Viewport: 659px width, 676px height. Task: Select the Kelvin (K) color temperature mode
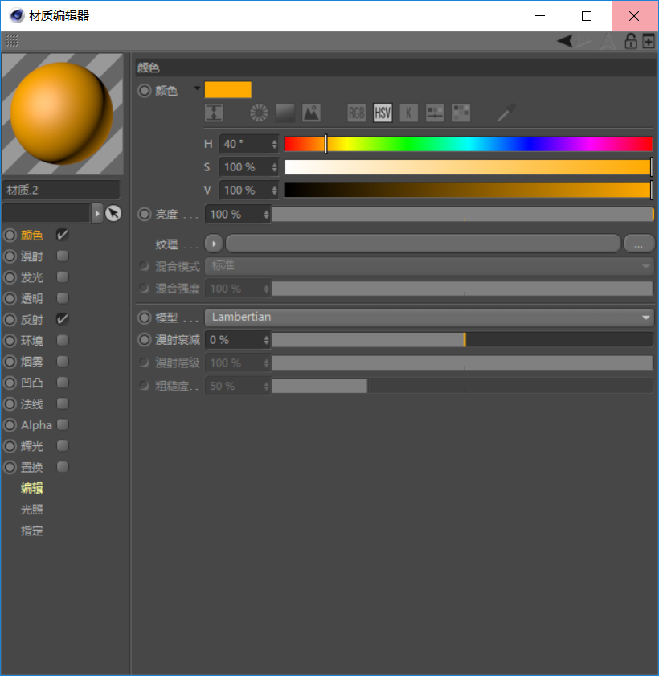click(x=409, y=113)
